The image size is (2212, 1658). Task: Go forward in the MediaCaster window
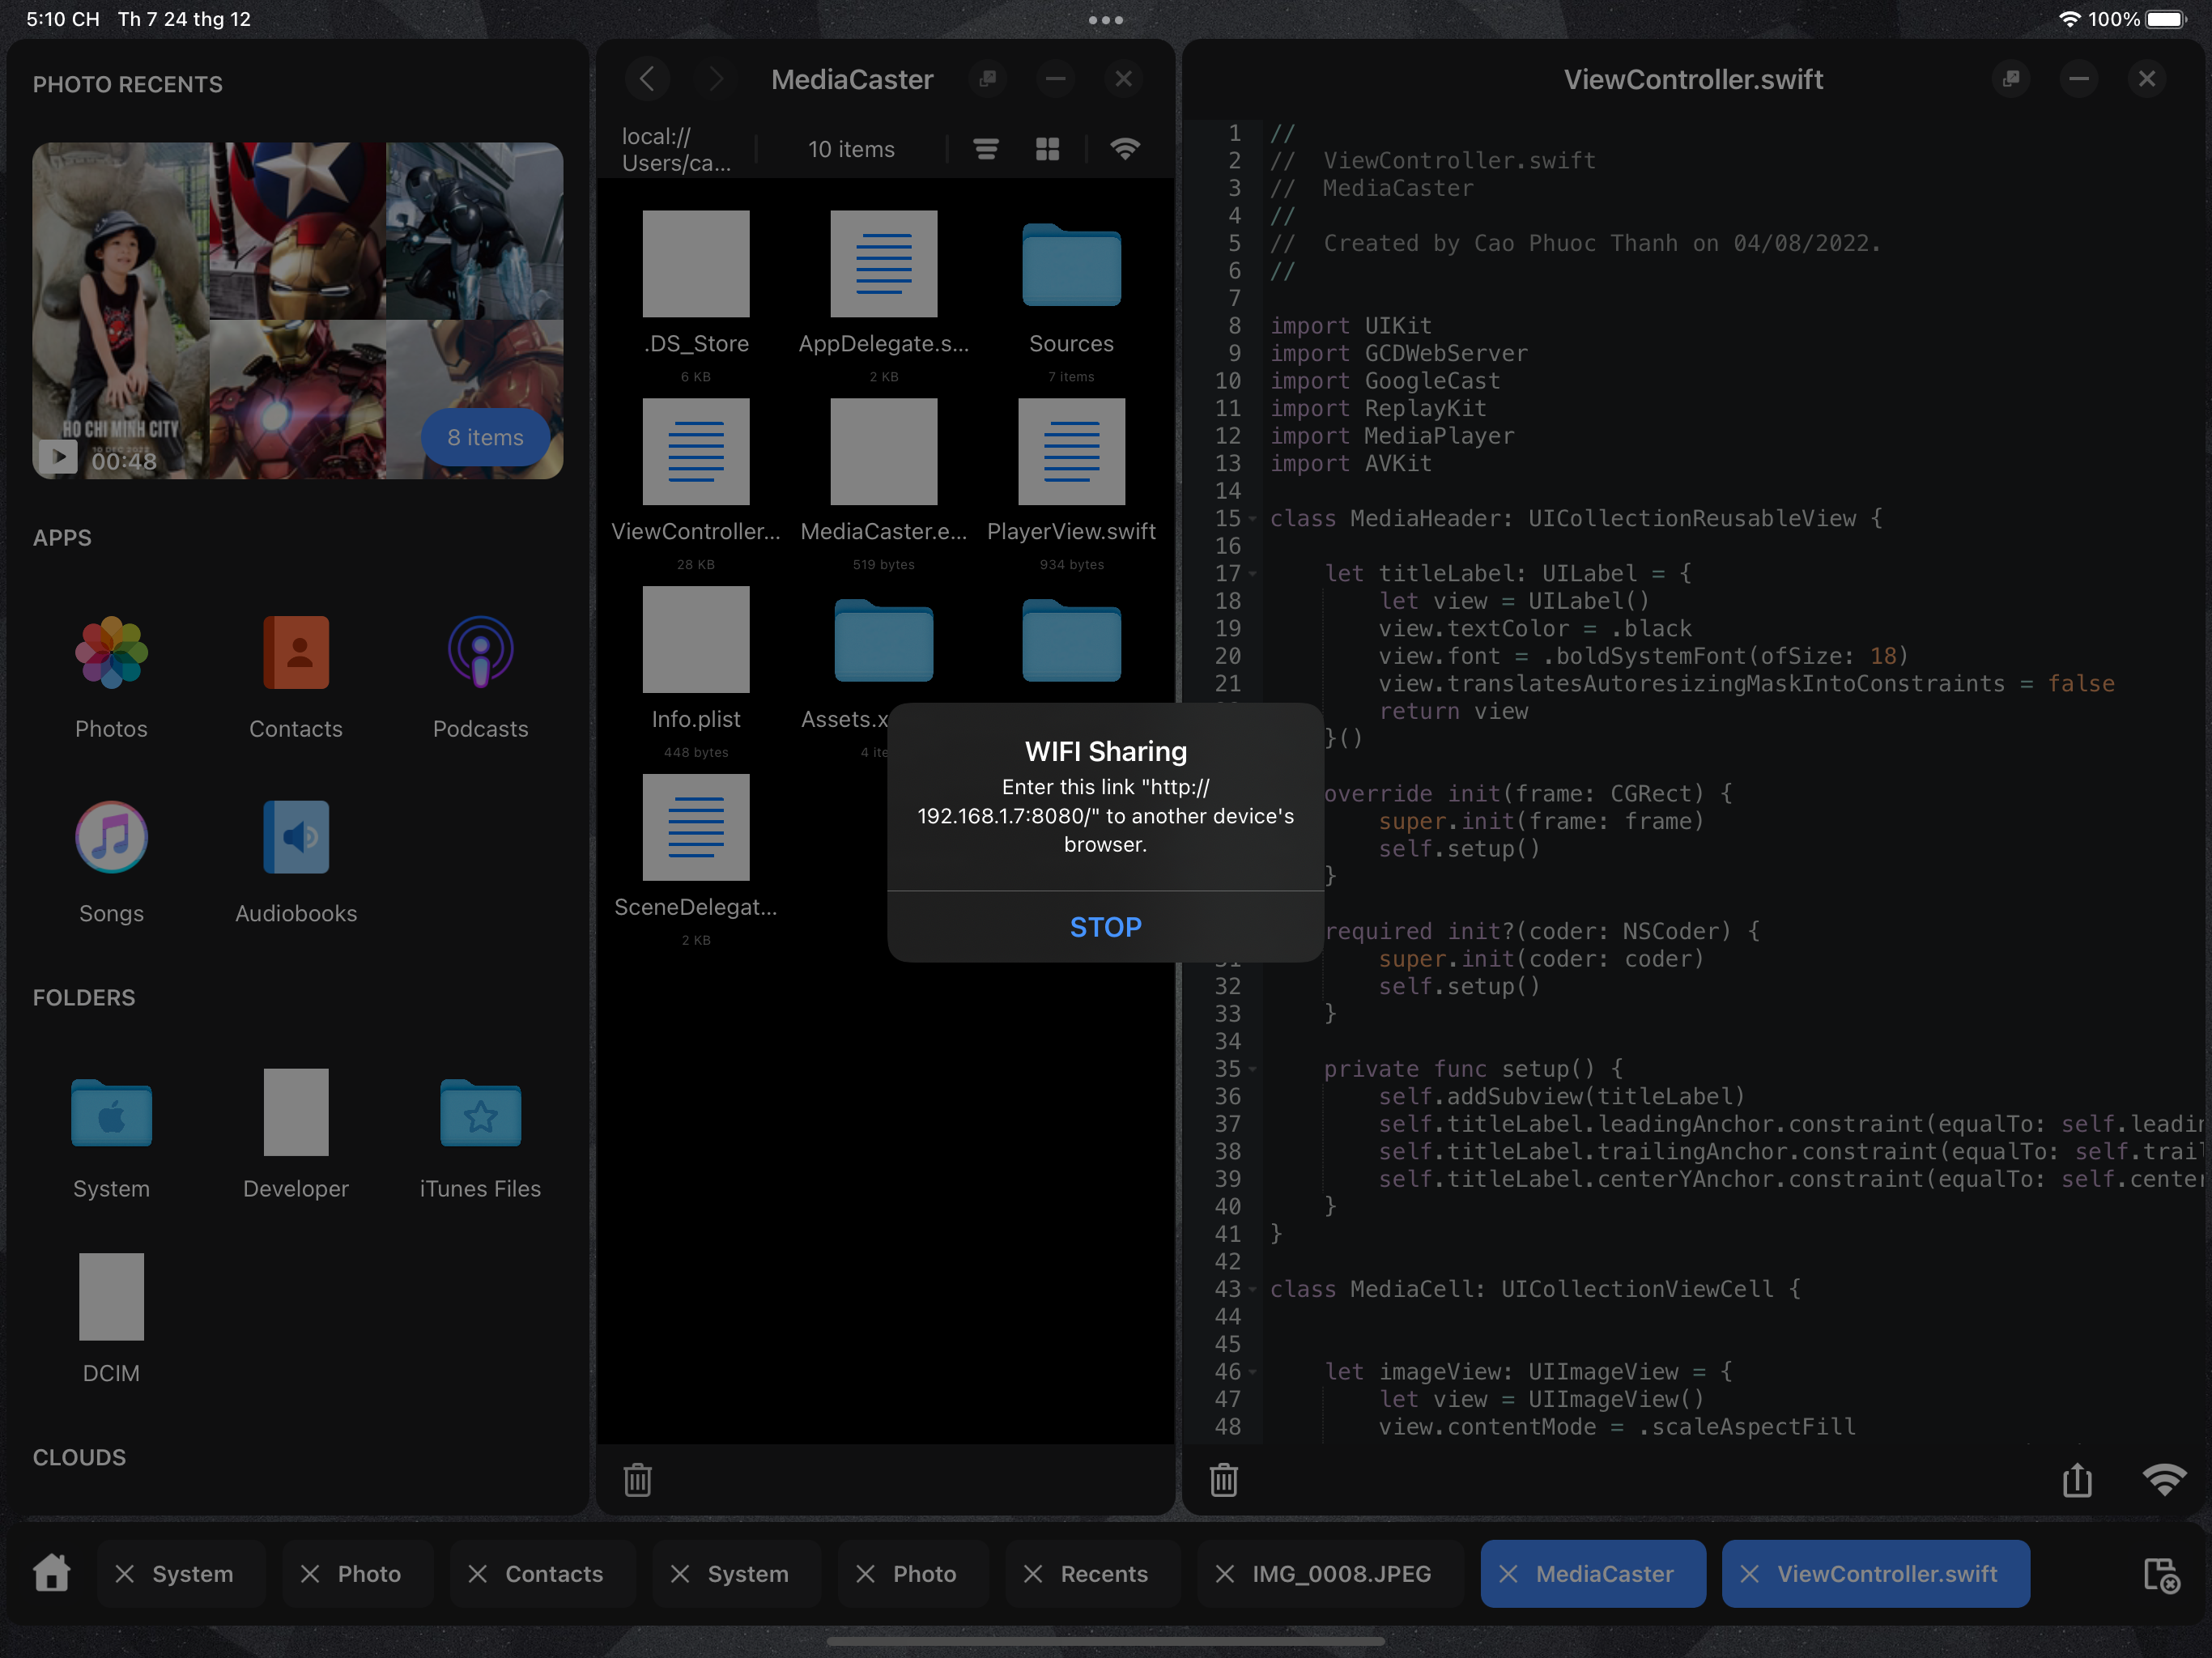(x=715, y=78)
